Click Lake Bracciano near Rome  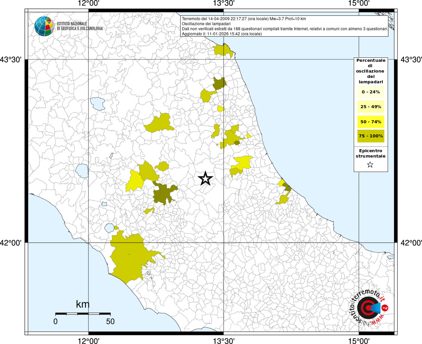pos(109,228)
